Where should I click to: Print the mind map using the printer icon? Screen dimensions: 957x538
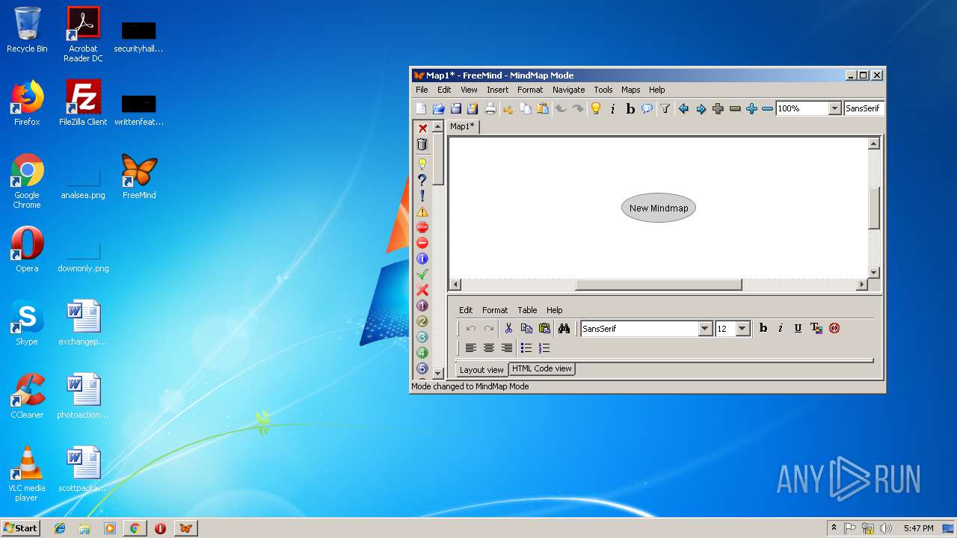pyautogui.click(x=490, y=109)
